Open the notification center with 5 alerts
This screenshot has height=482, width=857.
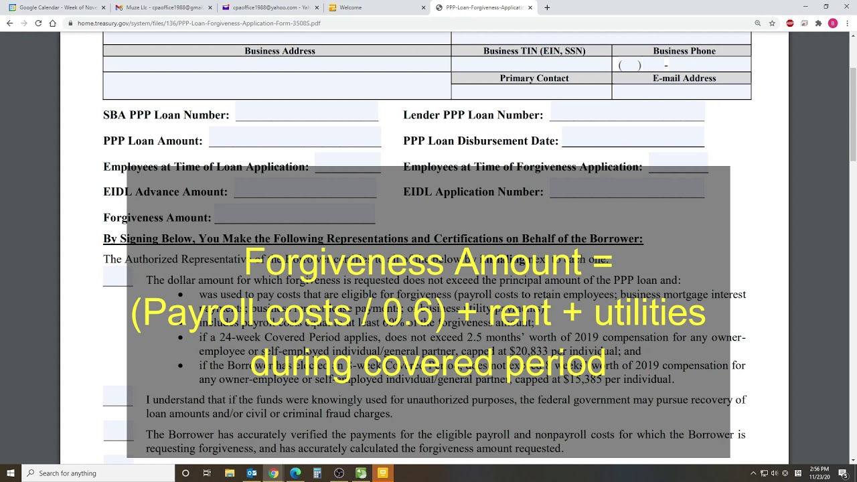844,473
